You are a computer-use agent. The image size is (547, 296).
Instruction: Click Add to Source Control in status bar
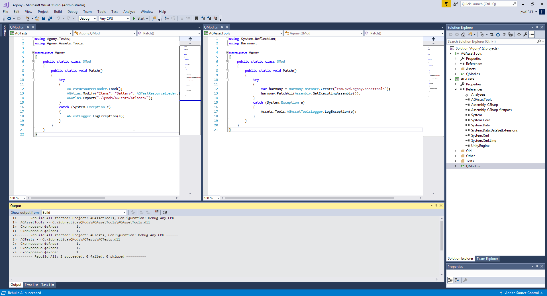522,293
